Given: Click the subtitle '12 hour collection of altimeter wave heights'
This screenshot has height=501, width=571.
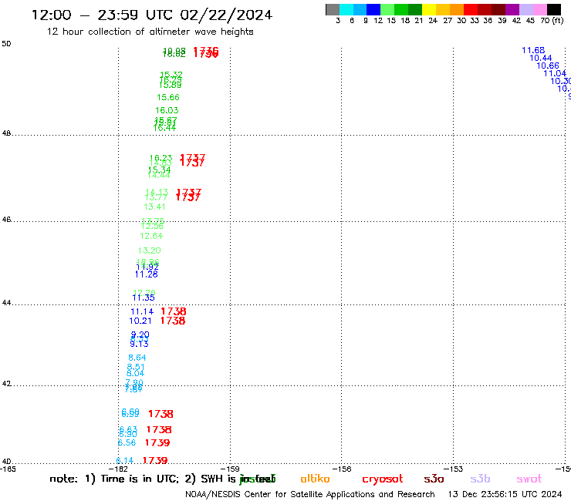Looking at the screenshot, I should 150,32.
